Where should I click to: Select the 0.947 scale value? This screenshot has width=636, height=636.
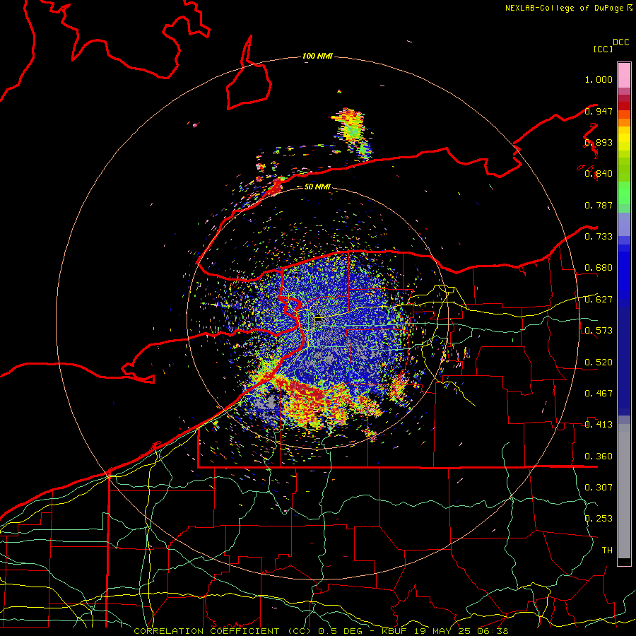[599, 111]
